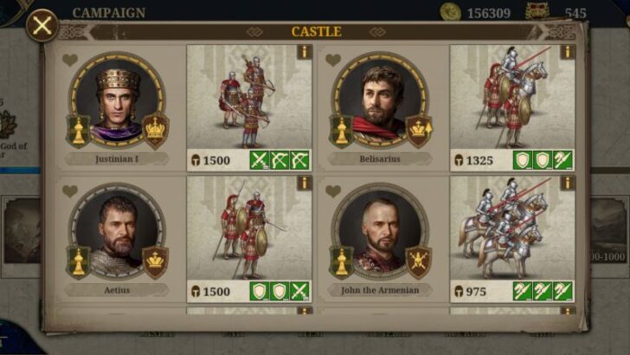
Task: Click crossed-axes badge on John the Armenian
Action: click(x=418, y=262)
